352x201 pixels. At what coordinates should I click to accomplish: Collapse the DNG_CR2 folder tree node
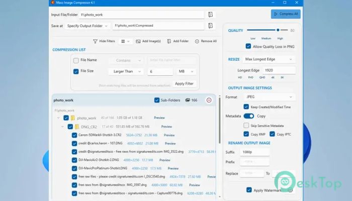pyautogui.click(x=62, y=126)
